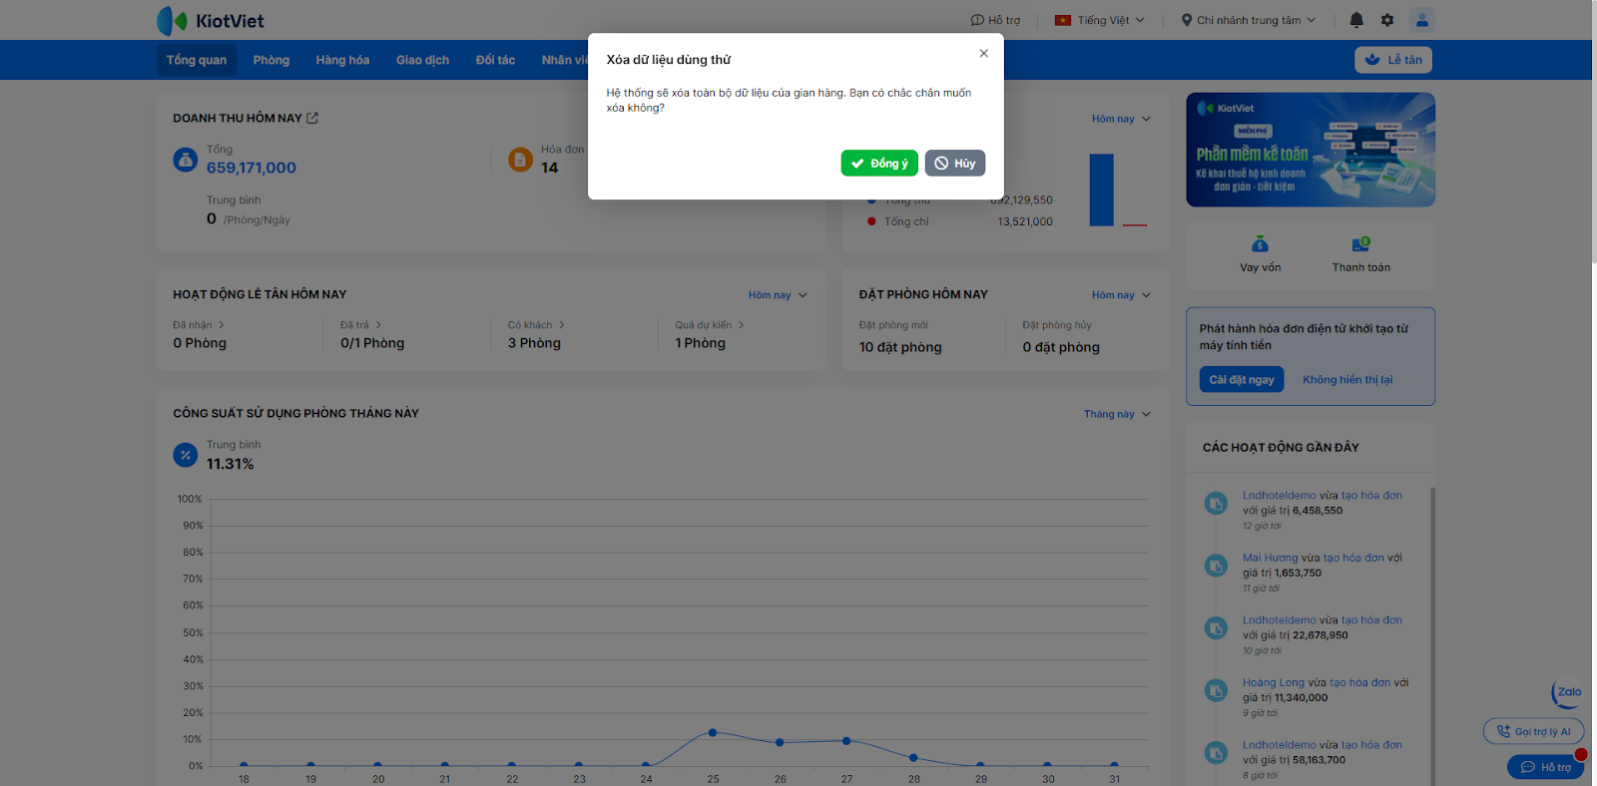Click the Vay vốn loan icon
The image size is (1597, 786).
(1261, 244)
